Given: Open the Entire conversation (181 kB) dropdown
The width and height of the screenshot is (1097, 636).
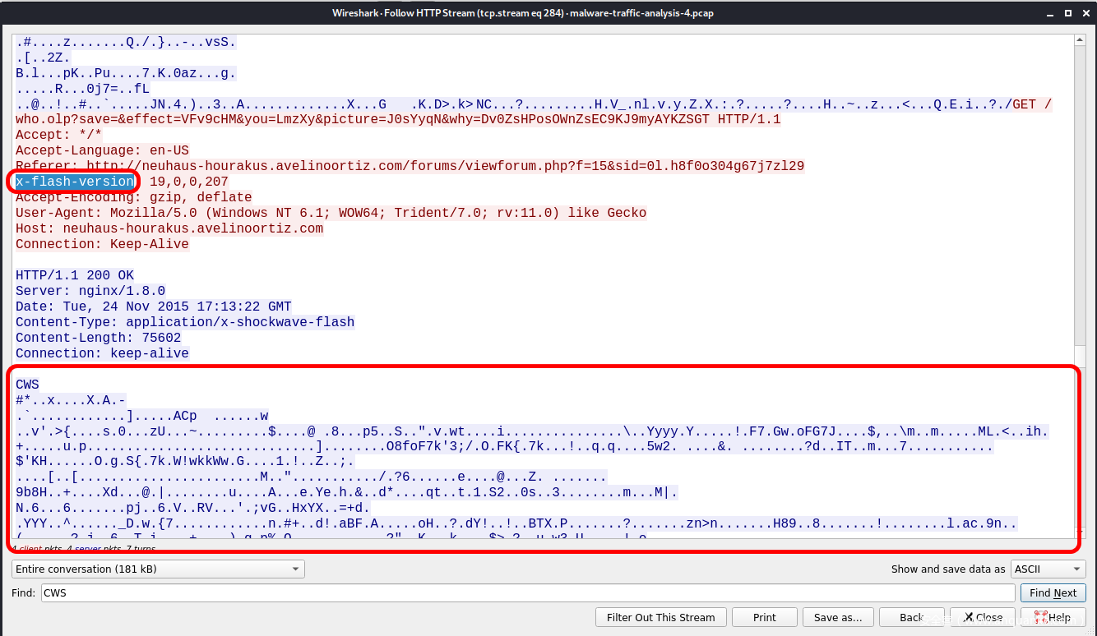Looking at the screenshot, I should click(x=158, y=569).
